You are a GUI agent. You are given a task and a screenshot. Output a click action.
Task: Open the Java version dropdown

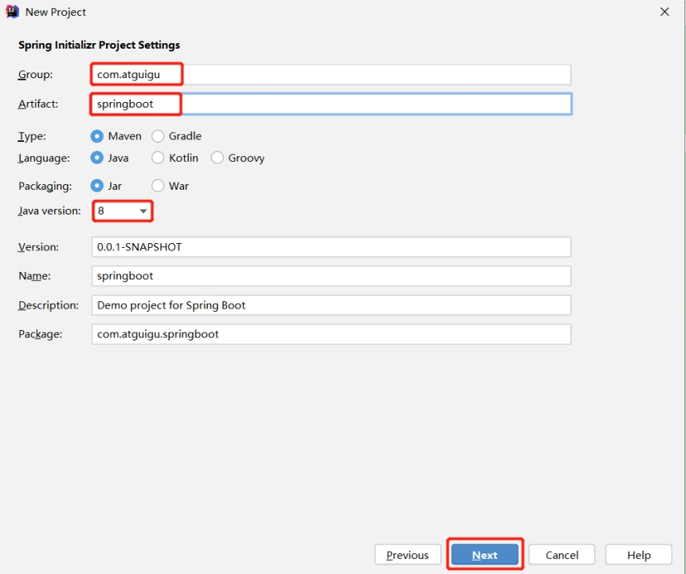pyautogui.click(x=122, y=211)
